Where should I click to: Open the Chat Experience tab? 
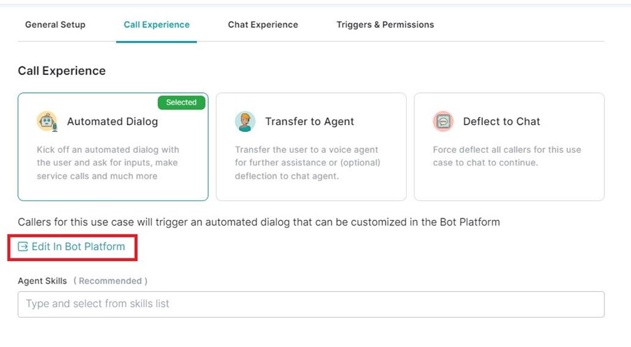263,24
